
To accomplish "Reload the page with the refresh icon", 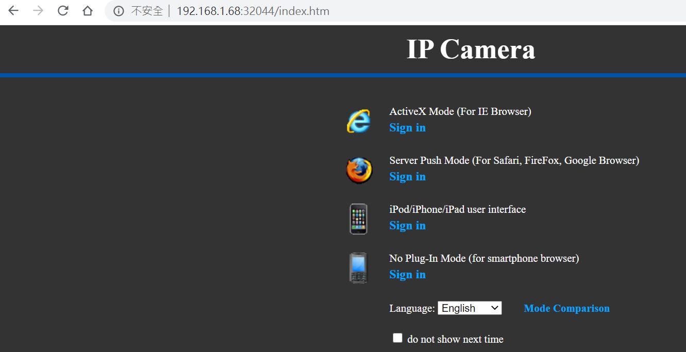I will tap(63, 11).
